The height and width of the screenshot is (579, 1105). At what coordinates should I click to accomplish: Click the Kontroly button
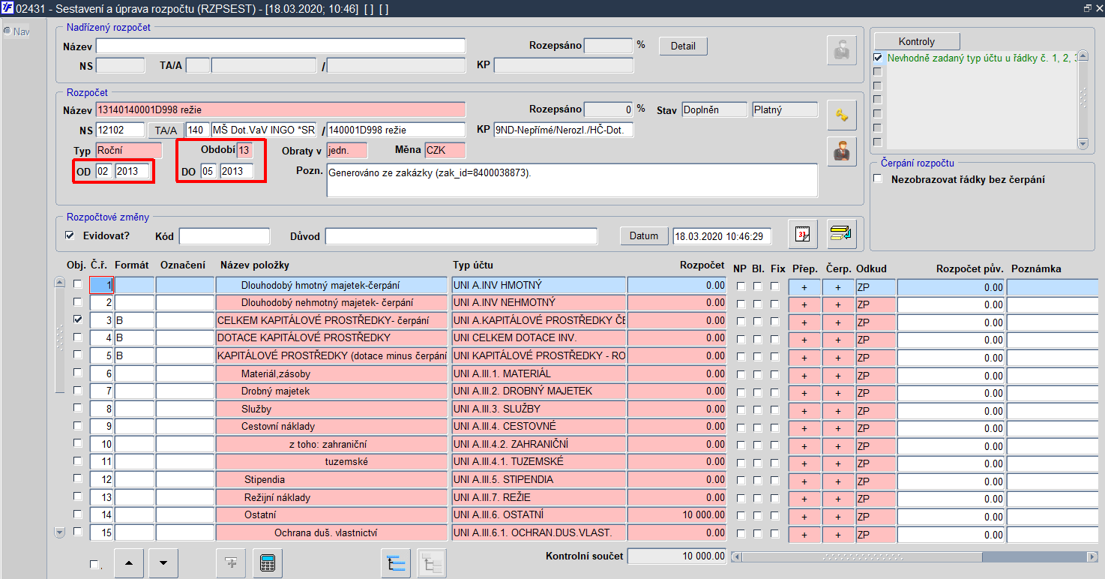click(x=916, y=41)
